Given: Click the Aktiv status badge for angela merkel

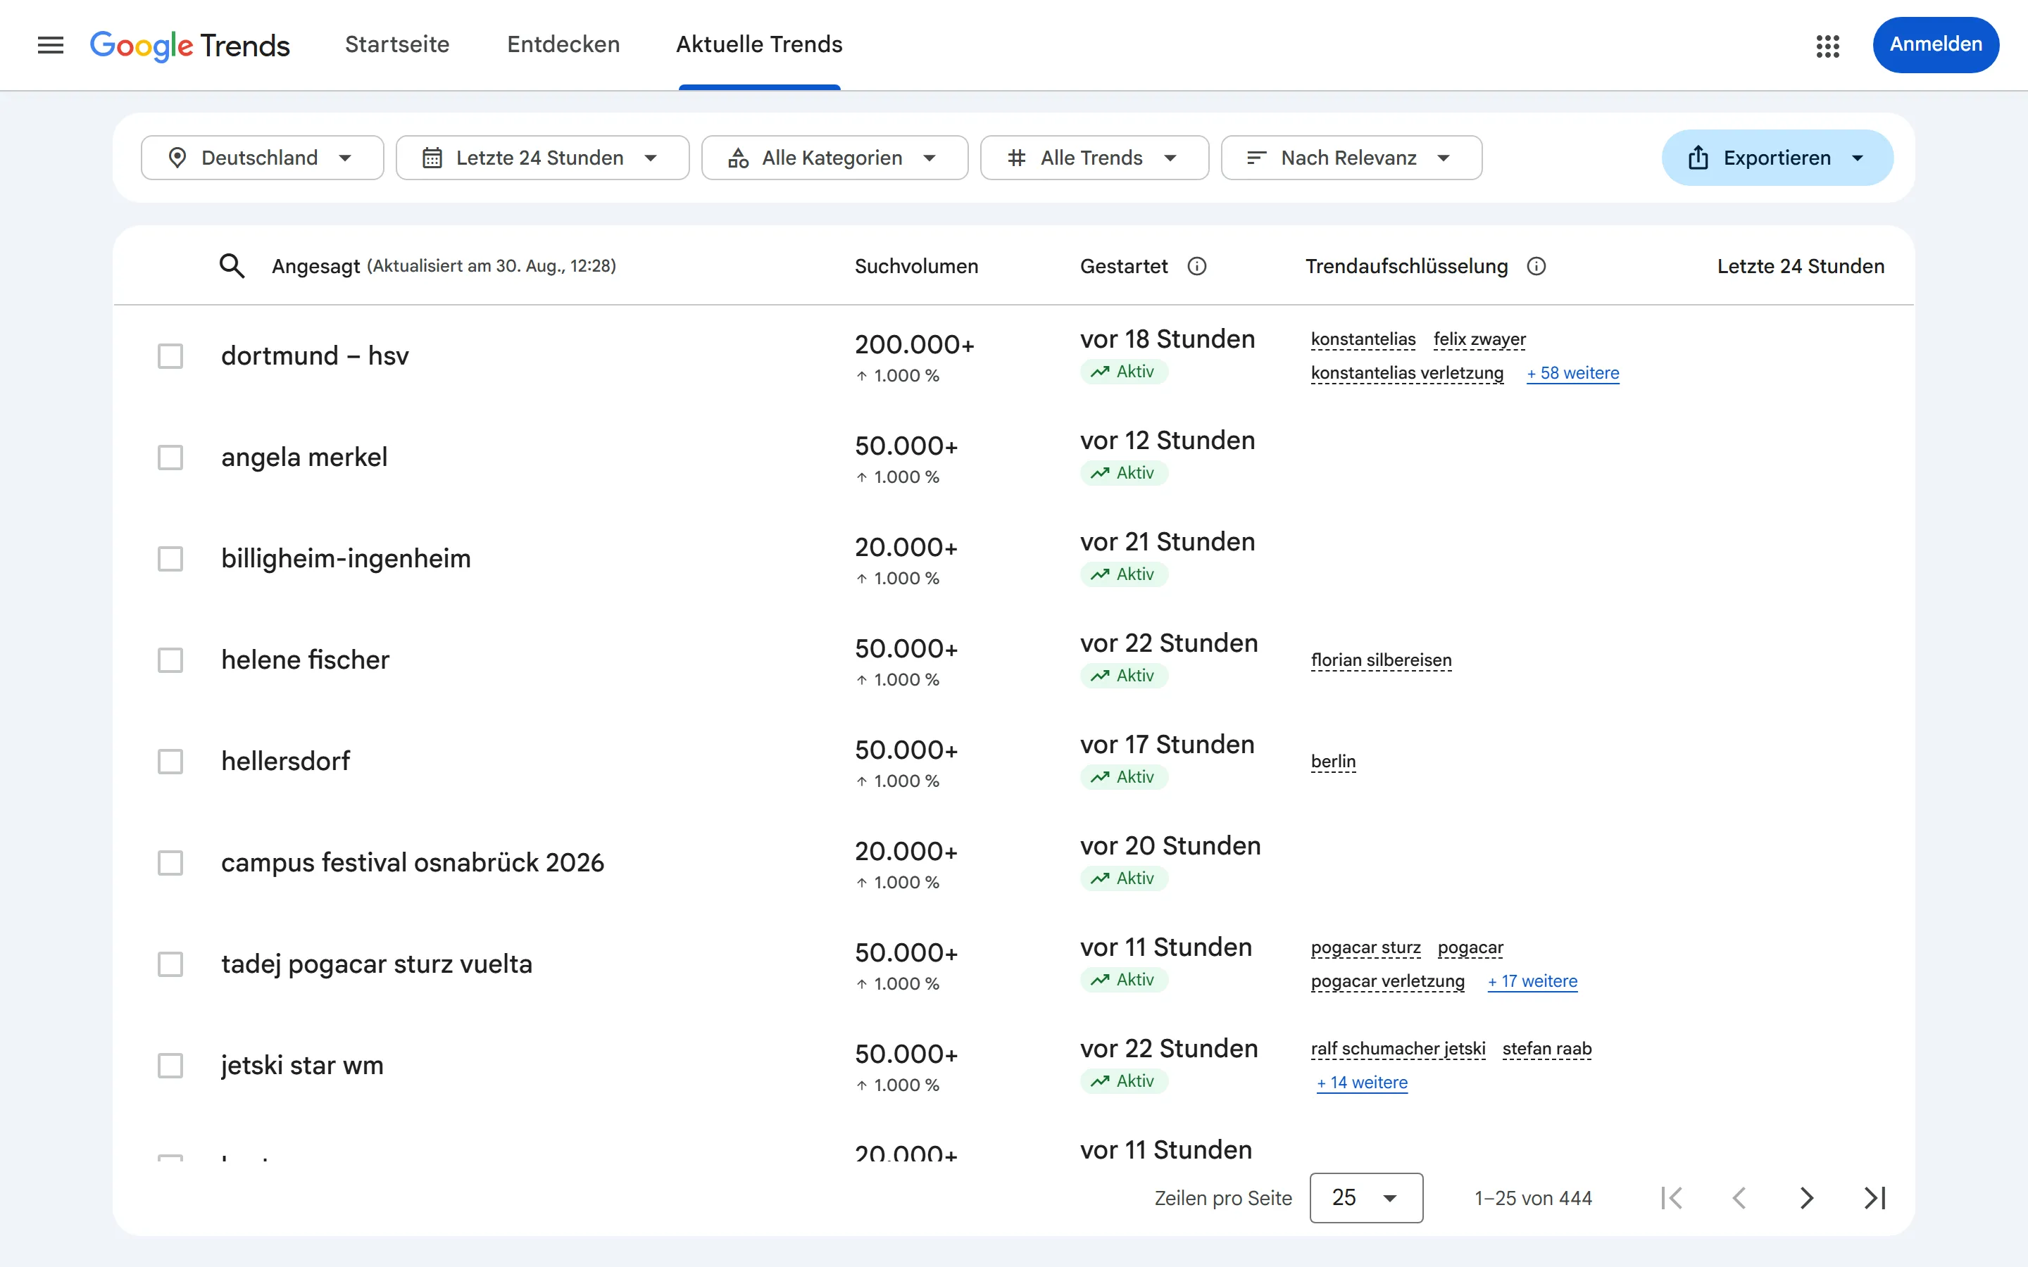Looking at the screenshot, I should [1124, 474].
